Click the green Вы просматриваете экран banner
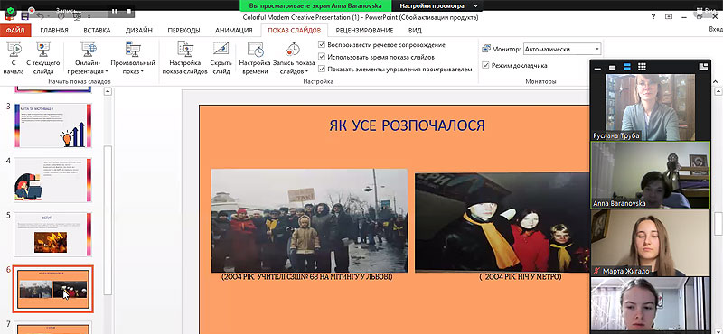The width and height of the screenshot is (723, 334). [315, 5]
